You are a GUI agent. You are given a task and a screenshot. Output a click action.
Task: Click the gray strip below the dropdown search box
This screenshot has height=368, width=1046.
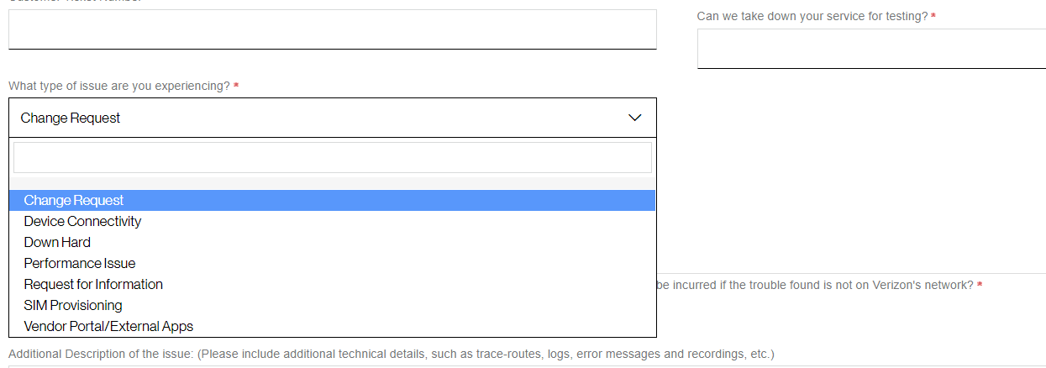pos(333,183)
